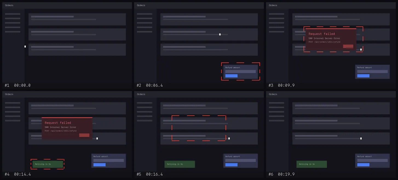
Task: Dismiss Request failed dialog via red button, frame #3
Action: [x=348, y=46]
